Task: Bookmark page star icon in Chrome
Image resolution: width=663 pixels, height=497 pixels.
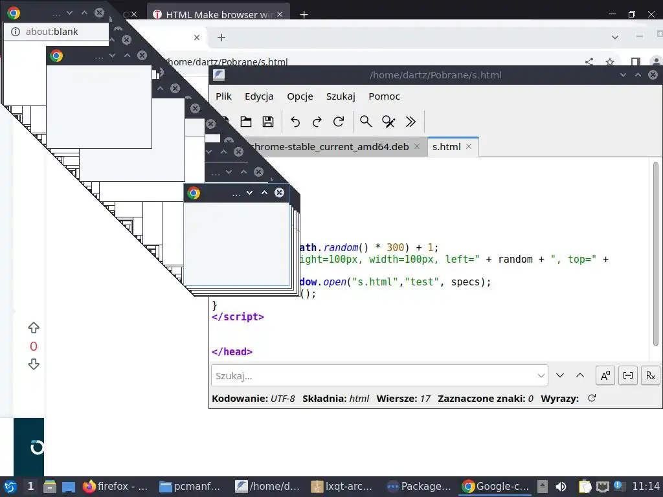Action: pos(610,63)
